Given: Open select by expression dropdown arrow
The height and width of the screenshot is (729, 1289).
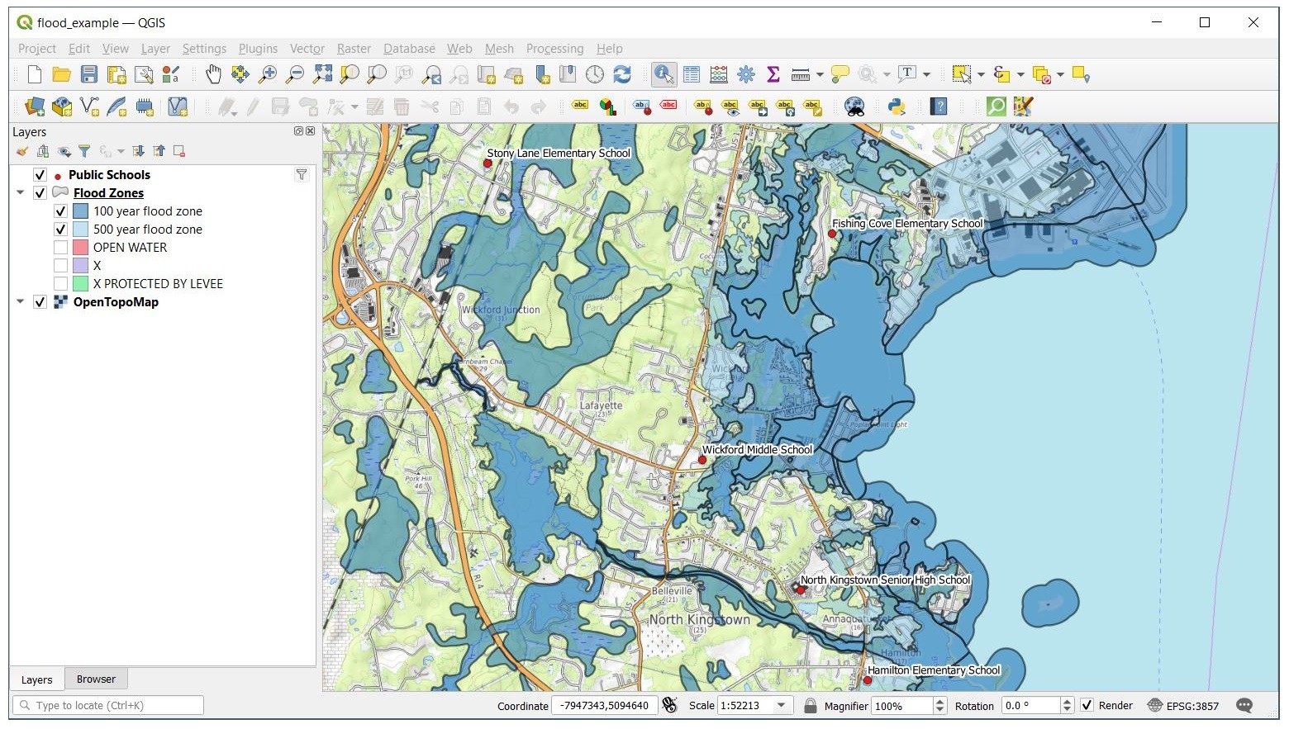Looking at the screenshot, I should coord(1020,75).
